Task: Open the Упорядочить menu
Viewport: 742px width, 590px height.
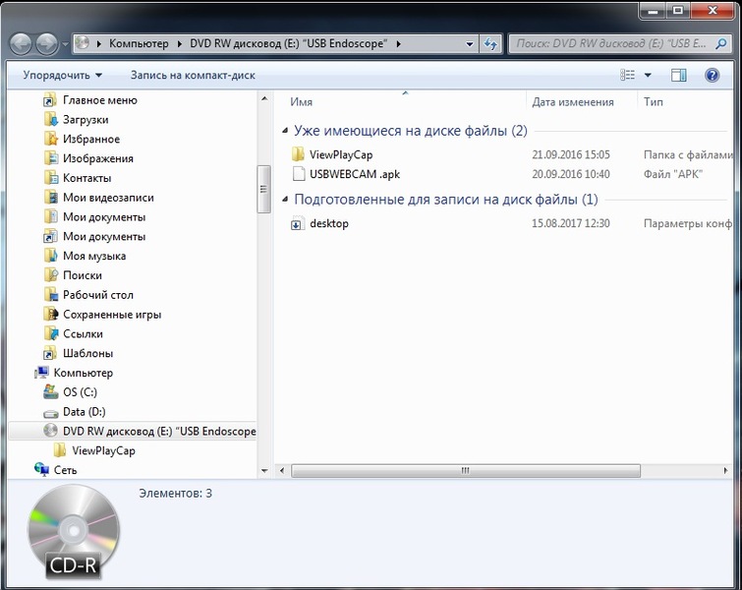Action: point(63,75)
